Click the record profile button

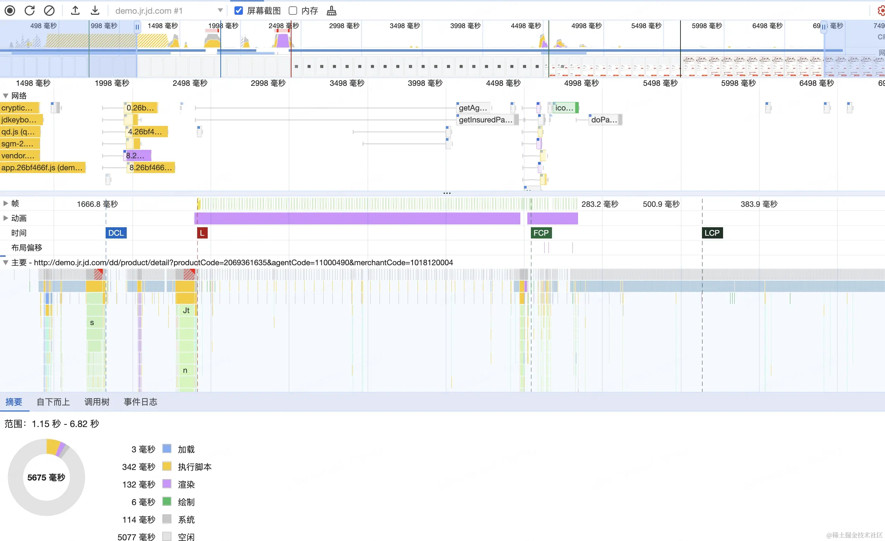[x=10, y=11]
